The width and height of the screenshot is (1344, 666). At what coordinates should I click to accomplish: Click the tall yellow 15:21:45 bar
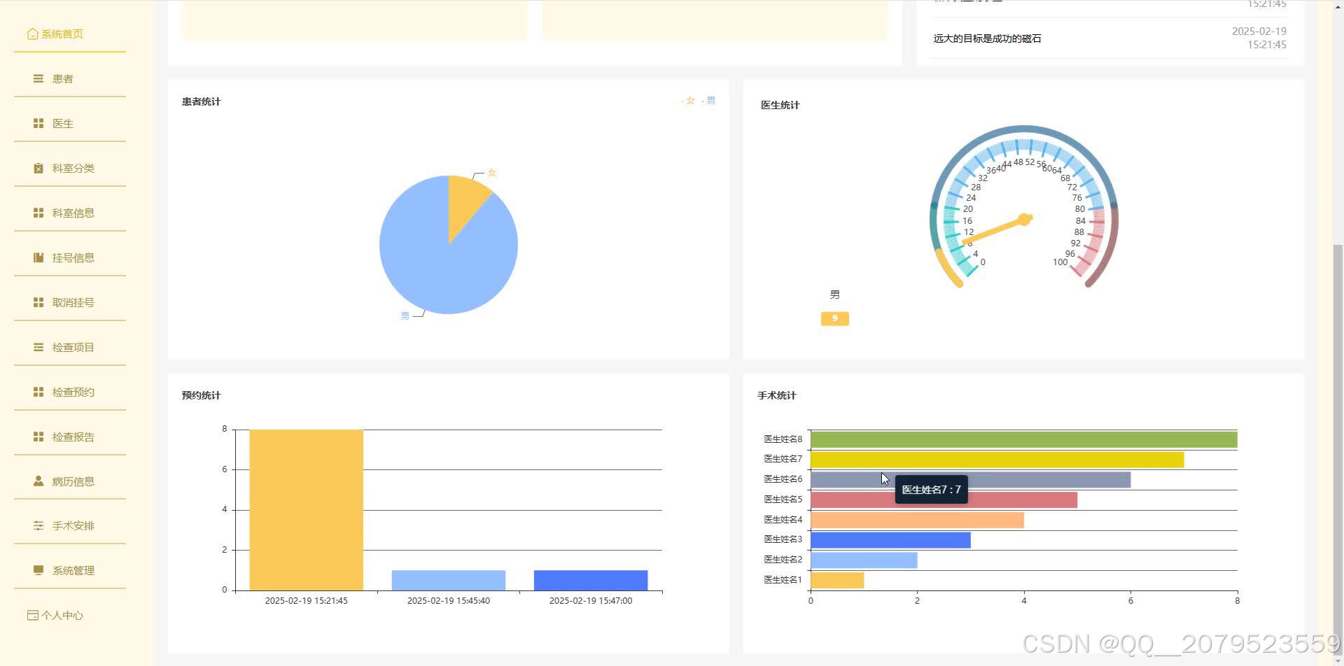click(x=306, y=510)
